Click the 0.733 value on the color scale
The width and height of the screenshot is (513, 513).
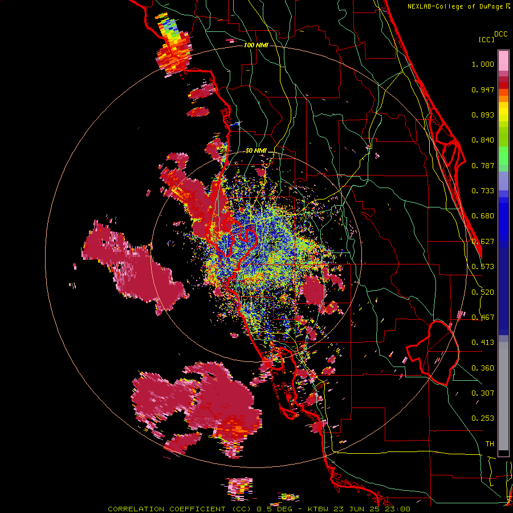(x=483, y=191)
